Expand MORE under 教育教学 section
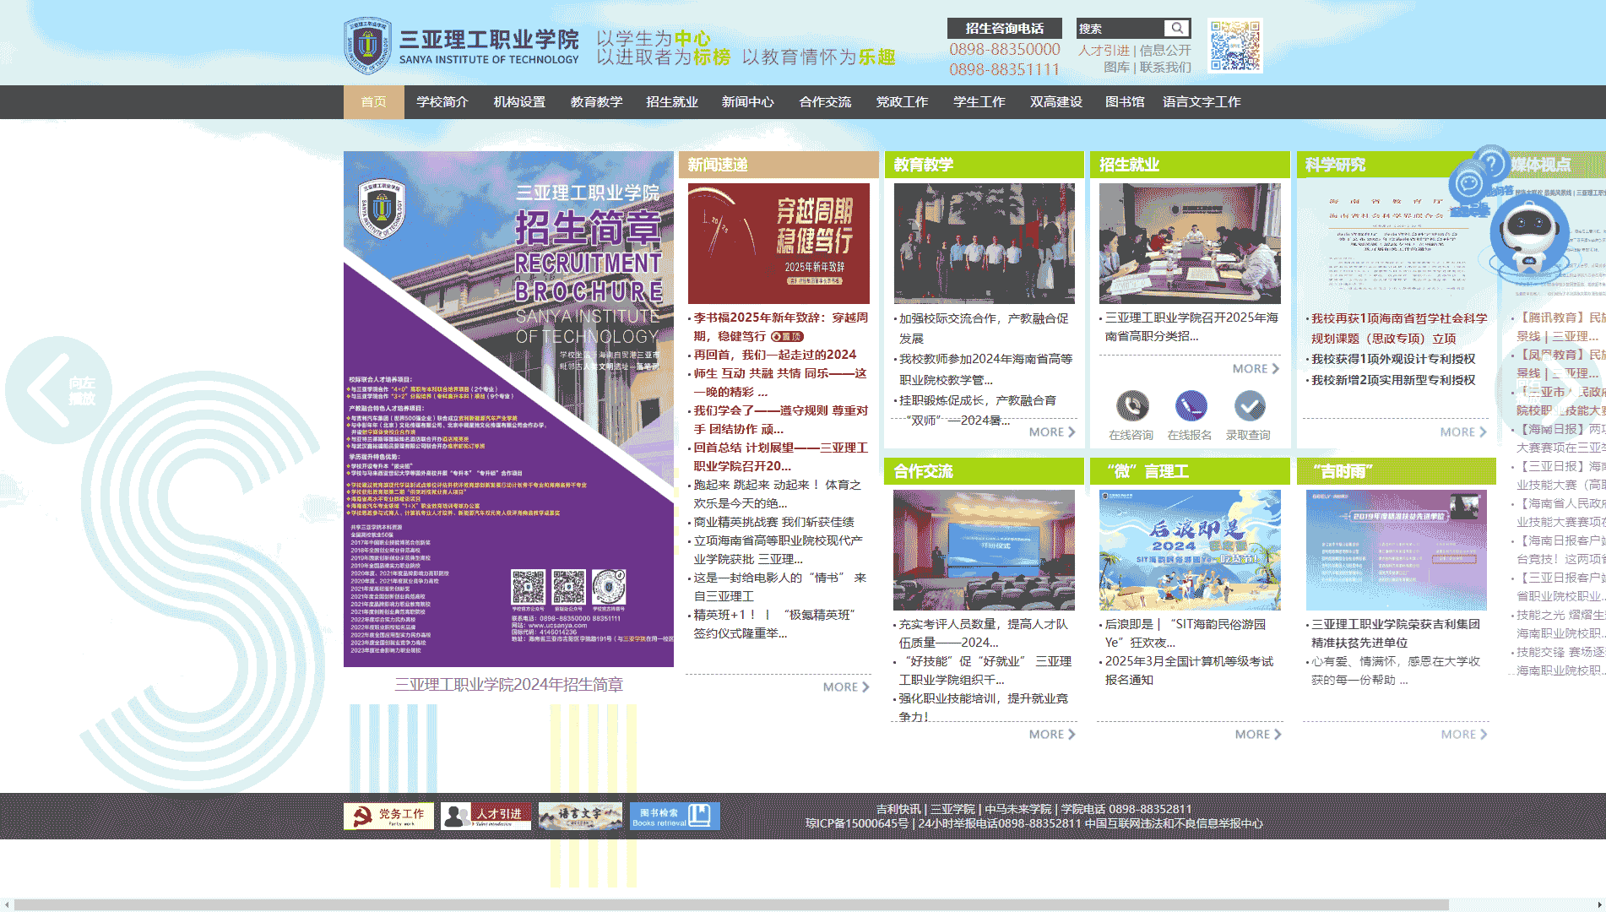Screen dimensions: 1606x912 1052,432
